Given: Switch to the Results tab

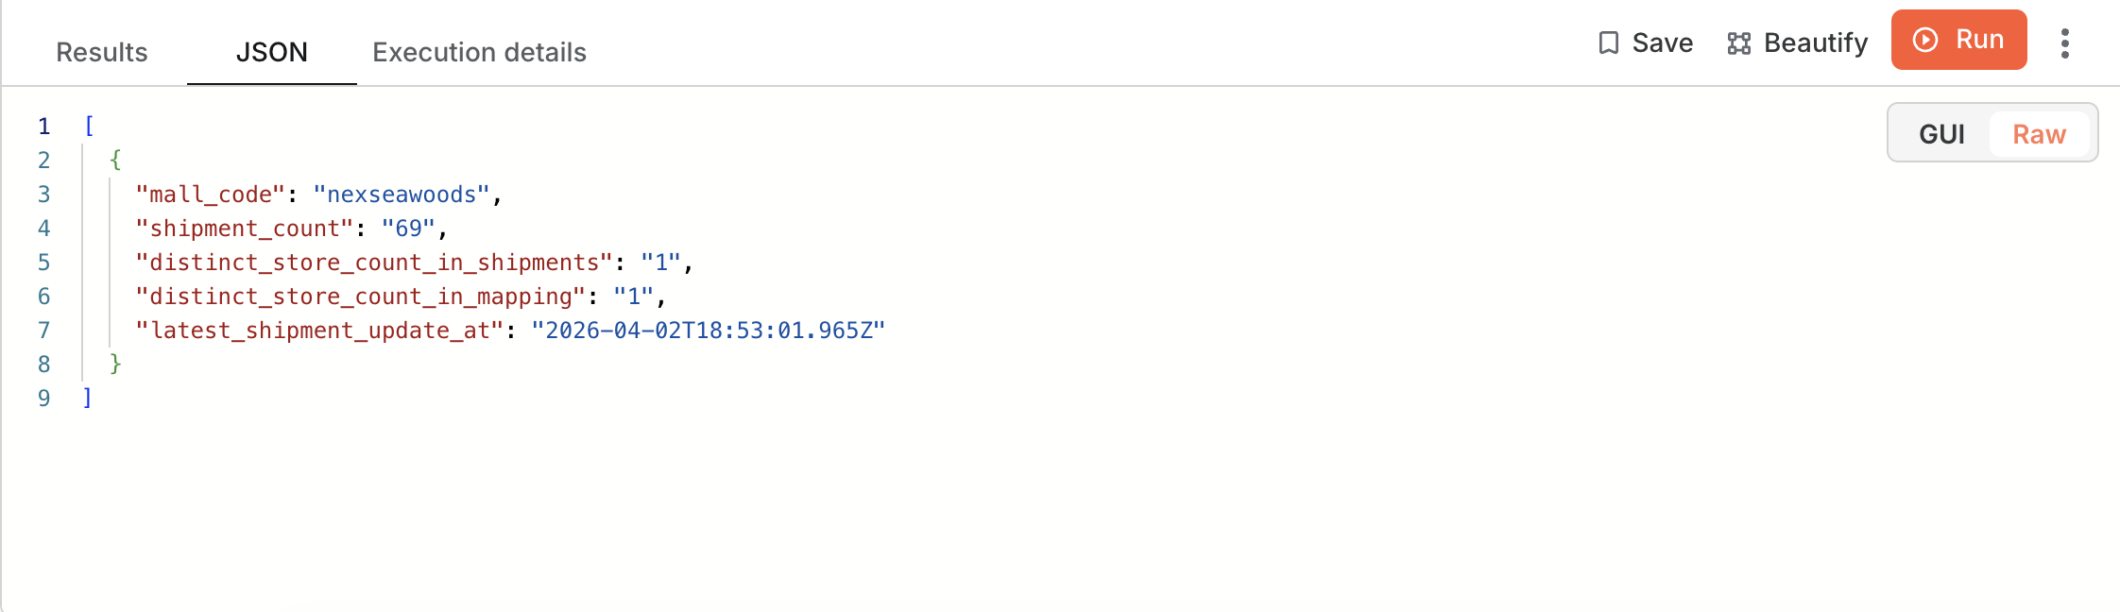Looking at the screenshot, I should click(100, 52).
